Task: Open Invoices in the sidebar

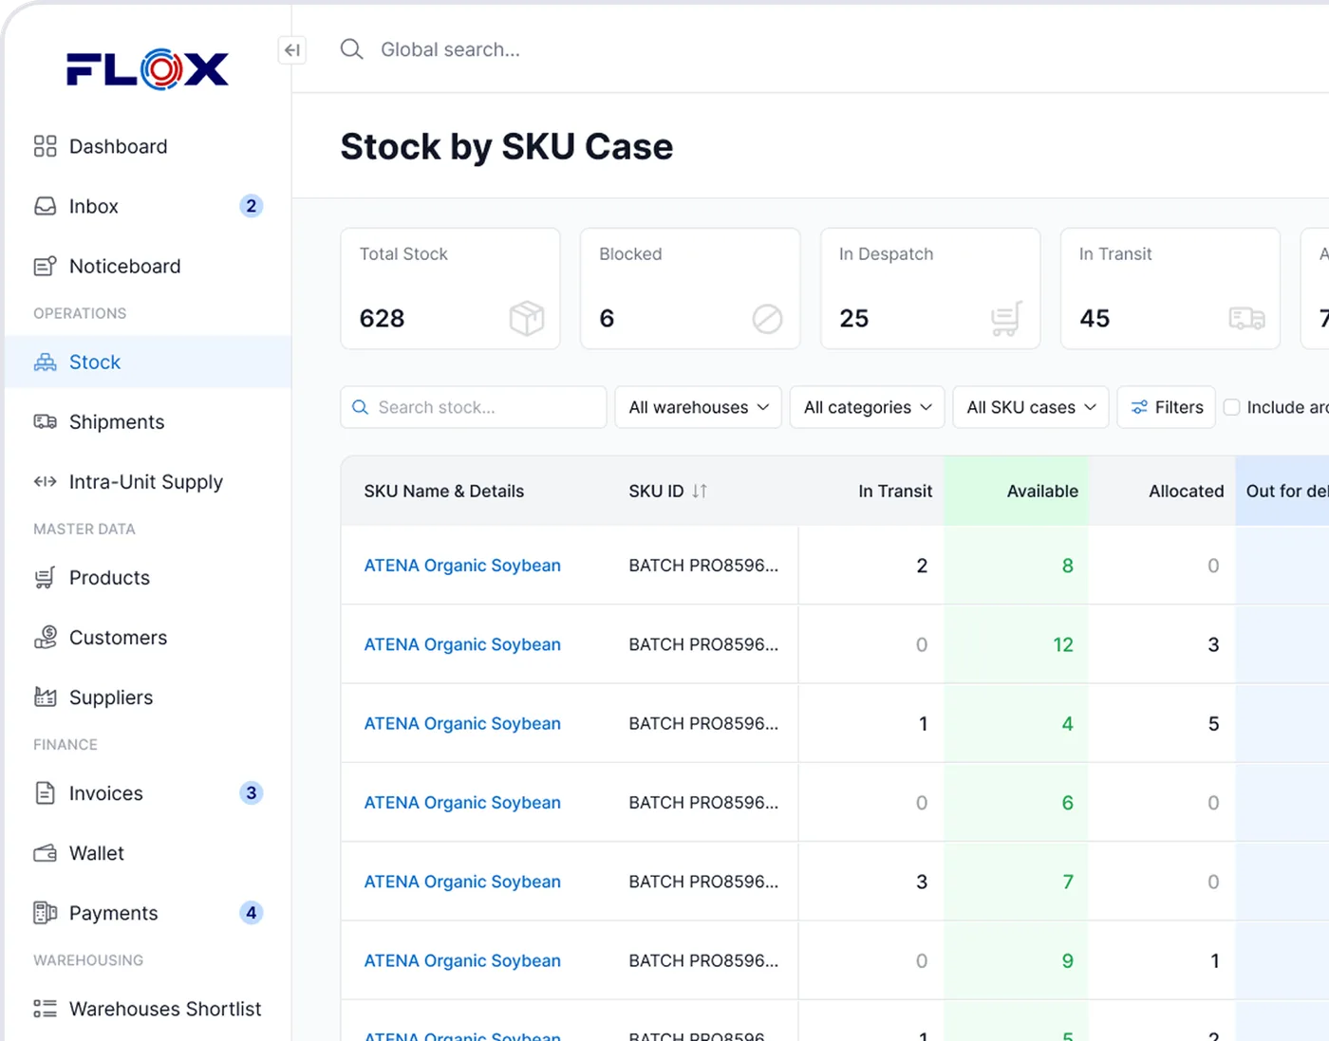Action: [147, 792]
